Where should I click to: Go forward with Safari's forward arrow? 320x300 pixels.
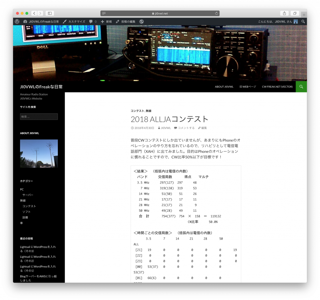[x=40, y=13]
